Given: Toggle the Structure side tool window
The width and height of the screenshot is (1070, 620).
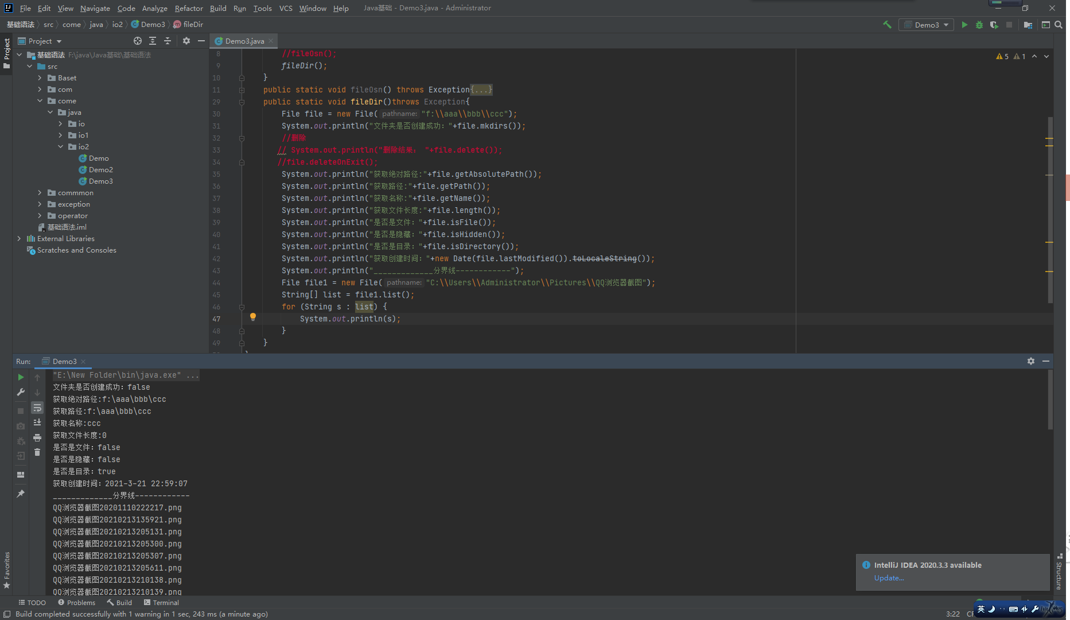Looking at the screenshot, I should click(1059, 572).
